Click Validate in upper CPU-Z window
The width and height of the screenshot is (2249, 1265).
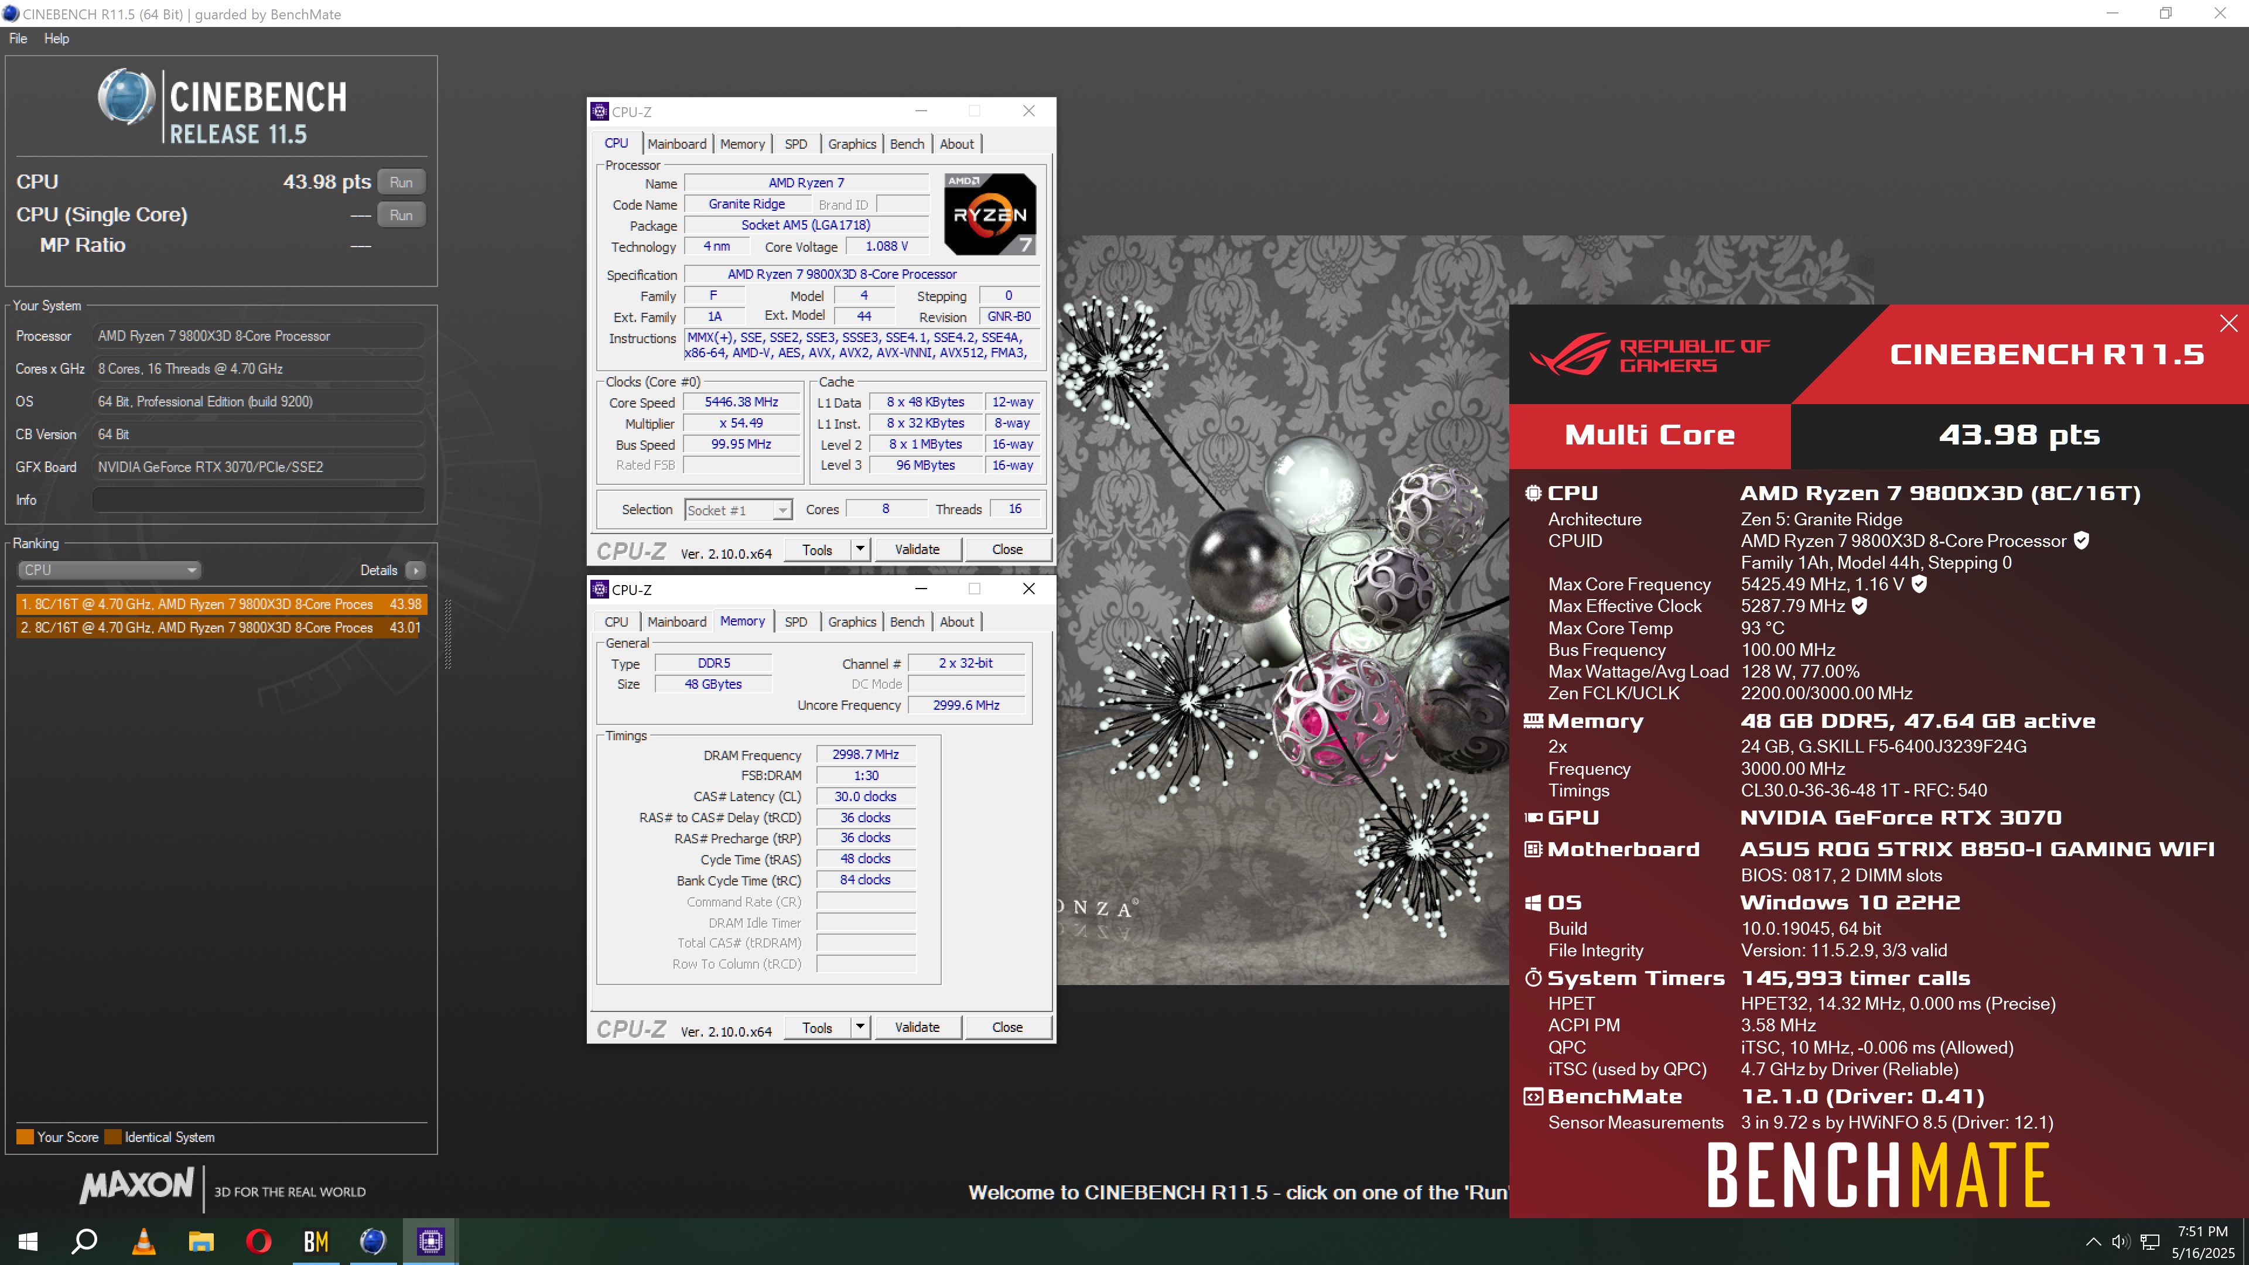tap(917, 549)
